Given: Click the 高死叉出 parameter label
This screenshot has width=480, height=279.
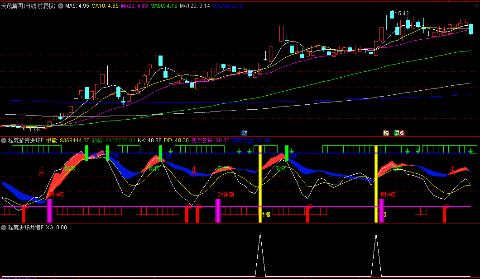Looking at the screenshot, I should coord(251,140).
